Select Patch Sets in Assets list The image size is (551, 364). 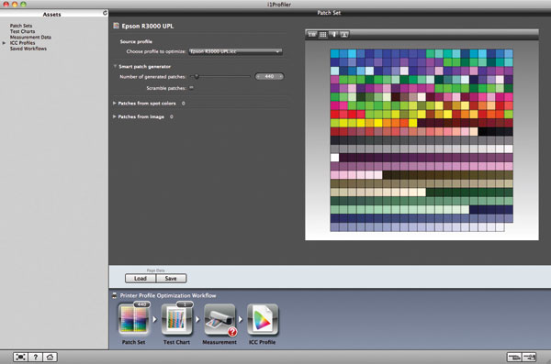[21, 26]
